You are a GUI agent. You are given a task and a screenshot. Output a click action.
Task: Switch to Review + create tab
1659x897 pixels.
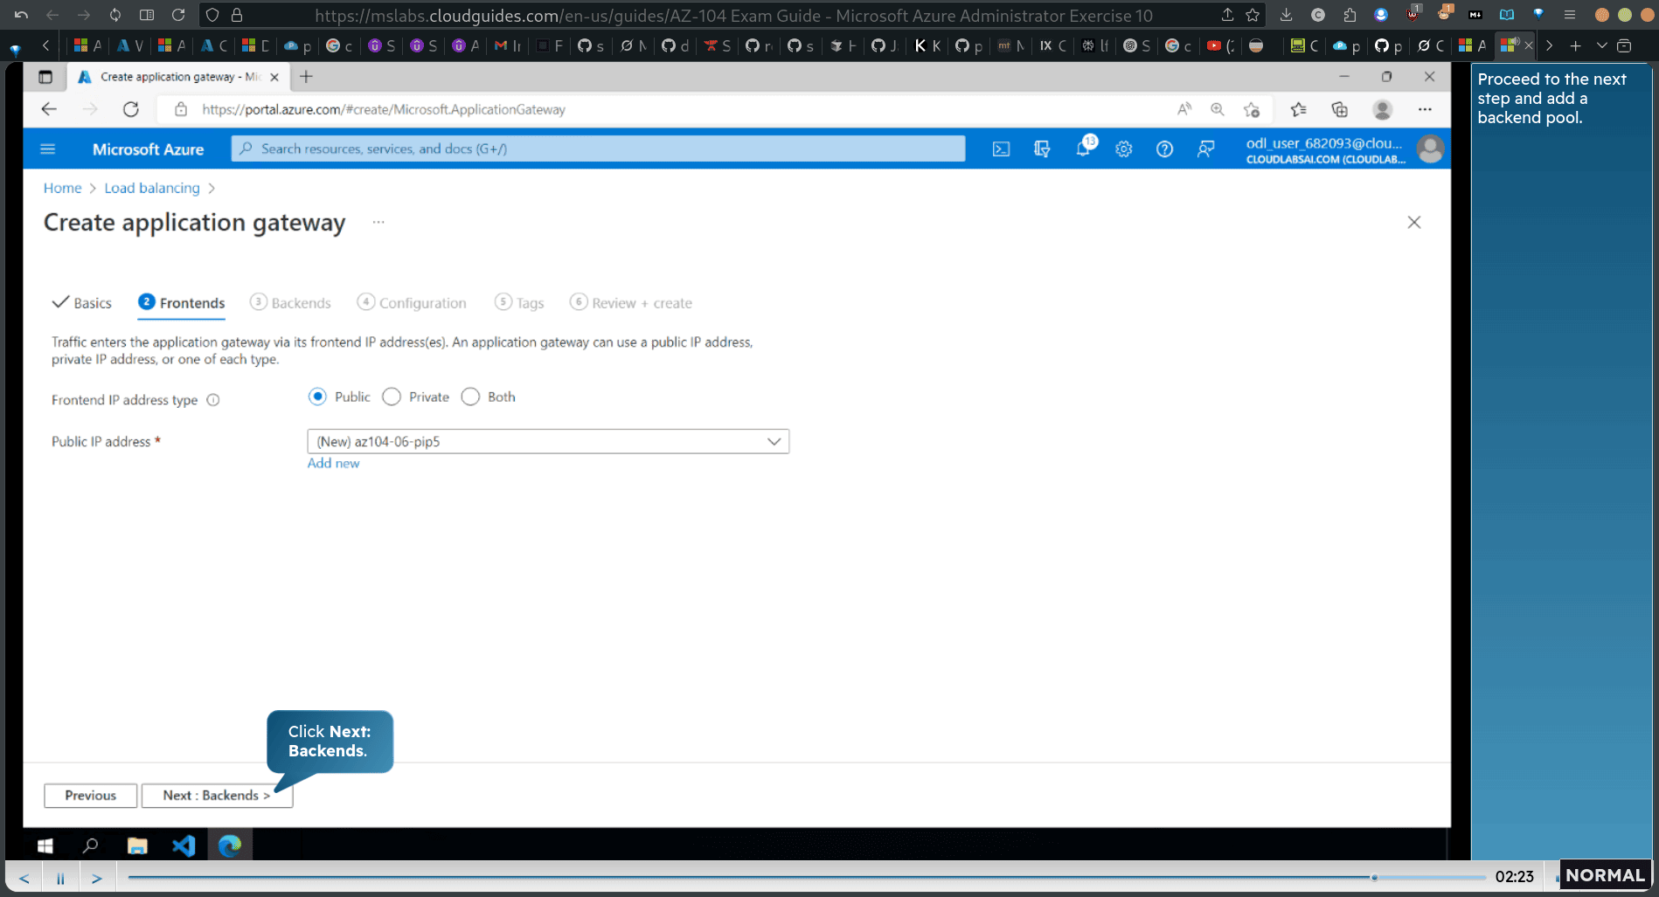(x=631, y=303)
